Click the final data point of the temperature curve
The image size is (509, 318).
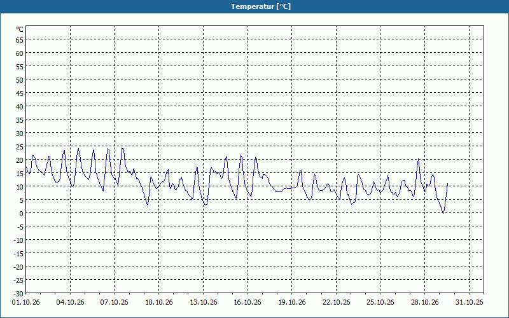coord(448,184)
